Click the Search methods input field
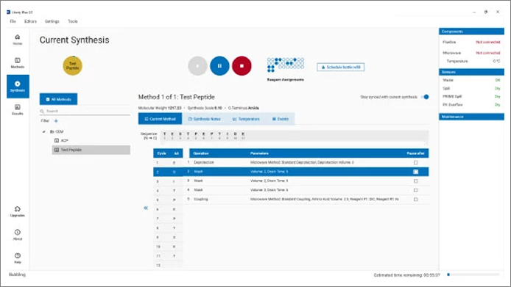The image size is (511, 287). coord(85,111)
